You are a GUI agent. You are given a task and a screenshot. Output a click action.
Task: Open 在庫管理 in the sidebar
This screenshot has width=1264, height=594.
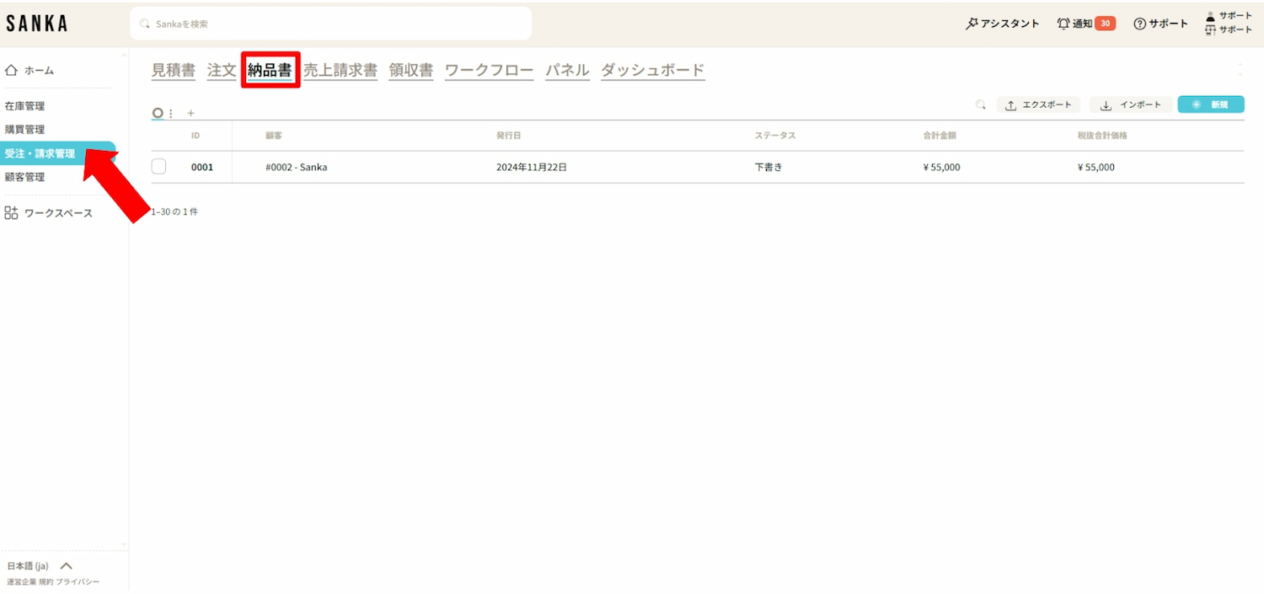click(x=25, y=106)
